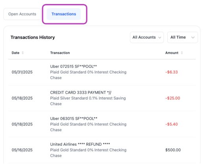
Task: Open the All Accounts dropdown
Action: pos(147,37)
